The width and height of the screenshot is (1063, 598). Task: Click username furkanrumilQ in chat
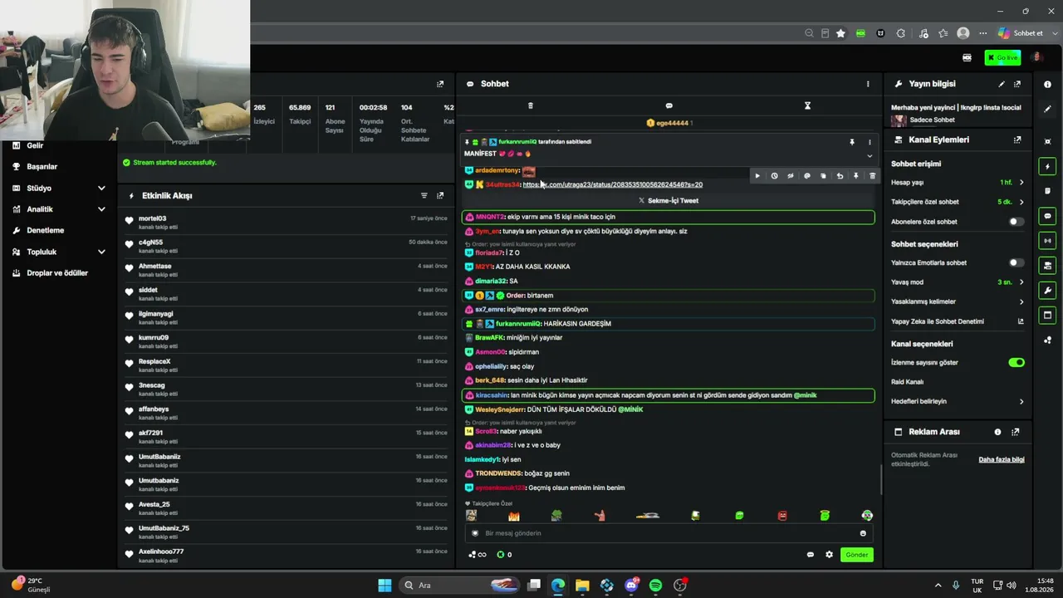click(516, 324)
